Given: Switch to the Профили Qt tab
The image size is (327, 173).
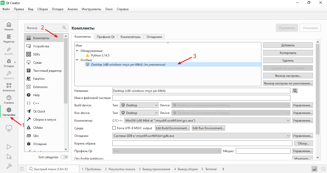Looking at the screenshot, I should 106,37.
